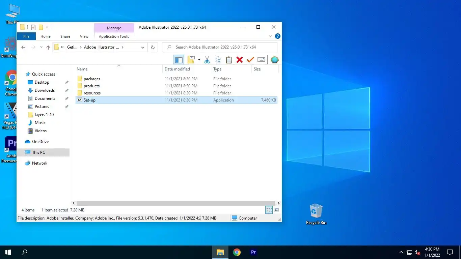Click the Back navigation arrow
The width and height of the screenshot is (461, 259).
pos(23,47)
